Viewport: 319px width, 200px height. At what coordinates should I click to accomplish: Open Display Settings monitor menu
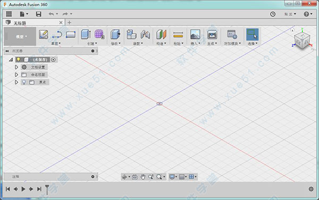click(x=173, y=177)
